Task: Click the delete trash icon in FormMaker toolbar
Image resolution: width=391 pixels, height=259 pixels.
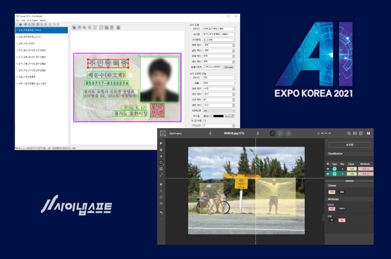Action: coord(112,28)
